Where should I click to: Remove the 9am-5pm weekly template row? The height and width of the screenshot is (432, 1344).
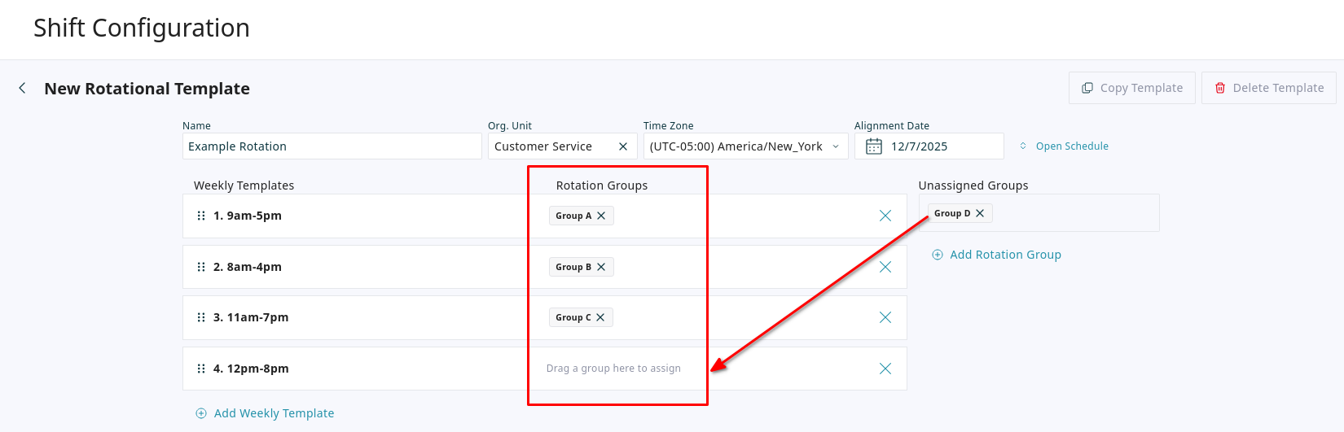[x=885, y=216]
